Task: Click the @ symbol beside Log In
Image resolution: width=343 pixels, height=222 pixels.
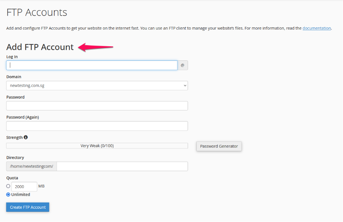Action: (x=182, y=65)
